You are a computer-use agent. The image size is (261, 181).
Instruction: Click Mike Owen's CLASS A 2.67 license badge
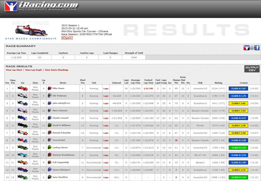(238, 88)
